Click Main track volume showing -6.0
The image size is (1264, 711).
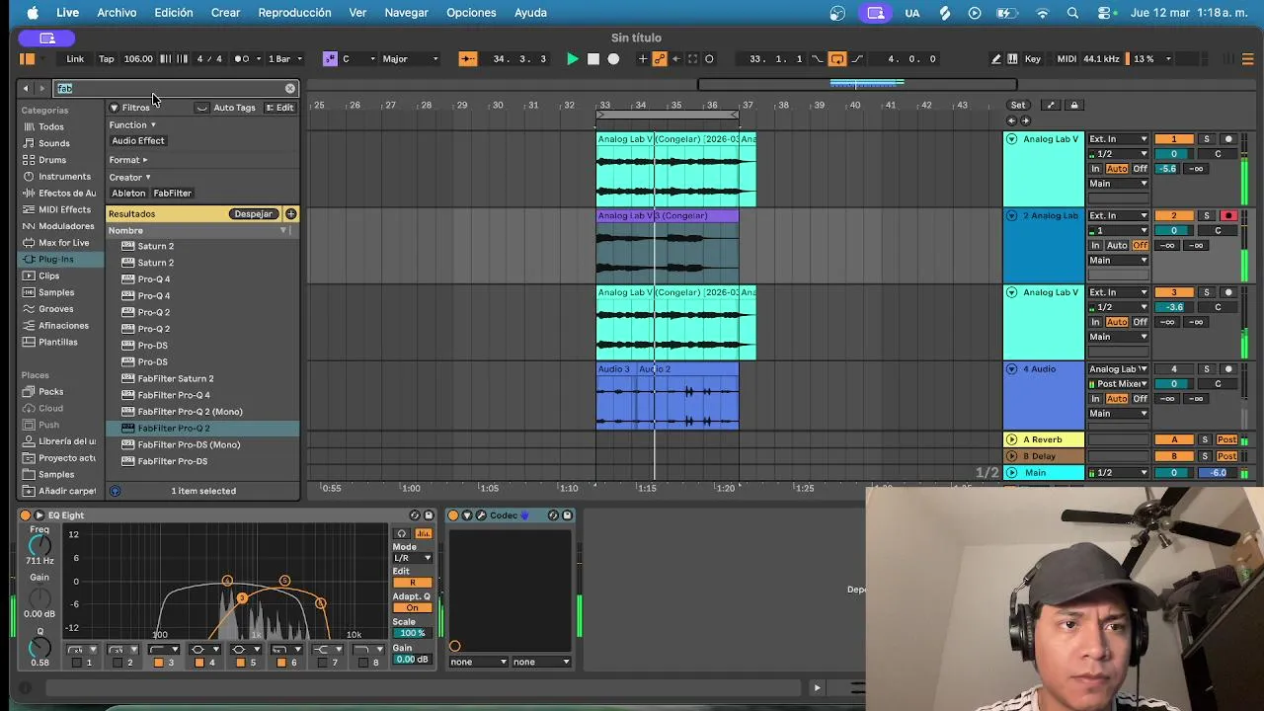pos(1219,473)
